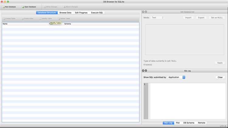Close the Edit Database Cell panel
The image size is (228, 128).
point(143,12)
